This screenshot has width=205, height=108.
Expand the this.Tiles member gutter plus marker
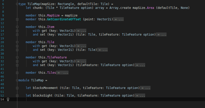coord(17,73)
